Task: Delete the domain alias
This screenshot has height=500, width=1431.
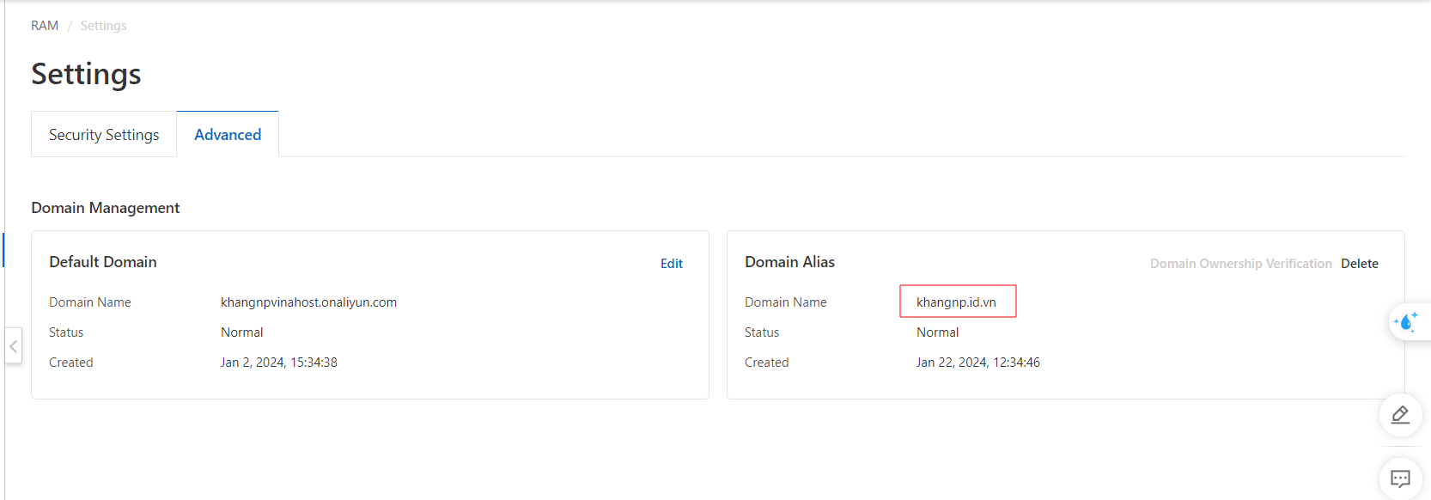Action: pyautogui.click(x=1359, y=264)
